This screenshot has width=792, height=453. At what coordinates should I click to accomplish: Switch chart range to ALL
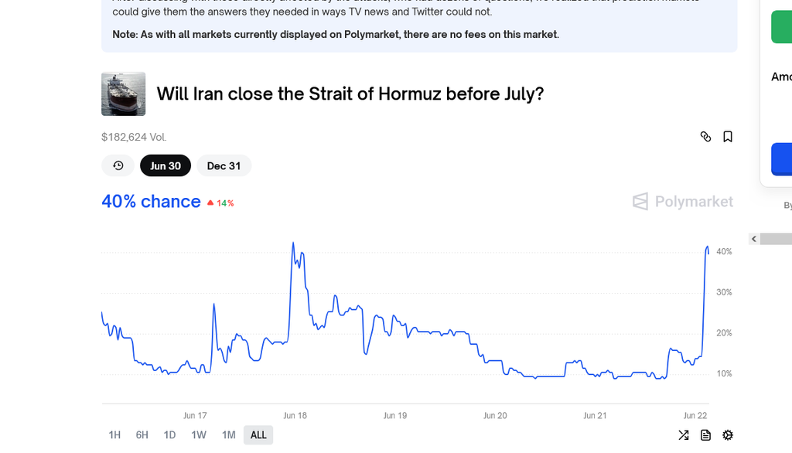point(258,434)
